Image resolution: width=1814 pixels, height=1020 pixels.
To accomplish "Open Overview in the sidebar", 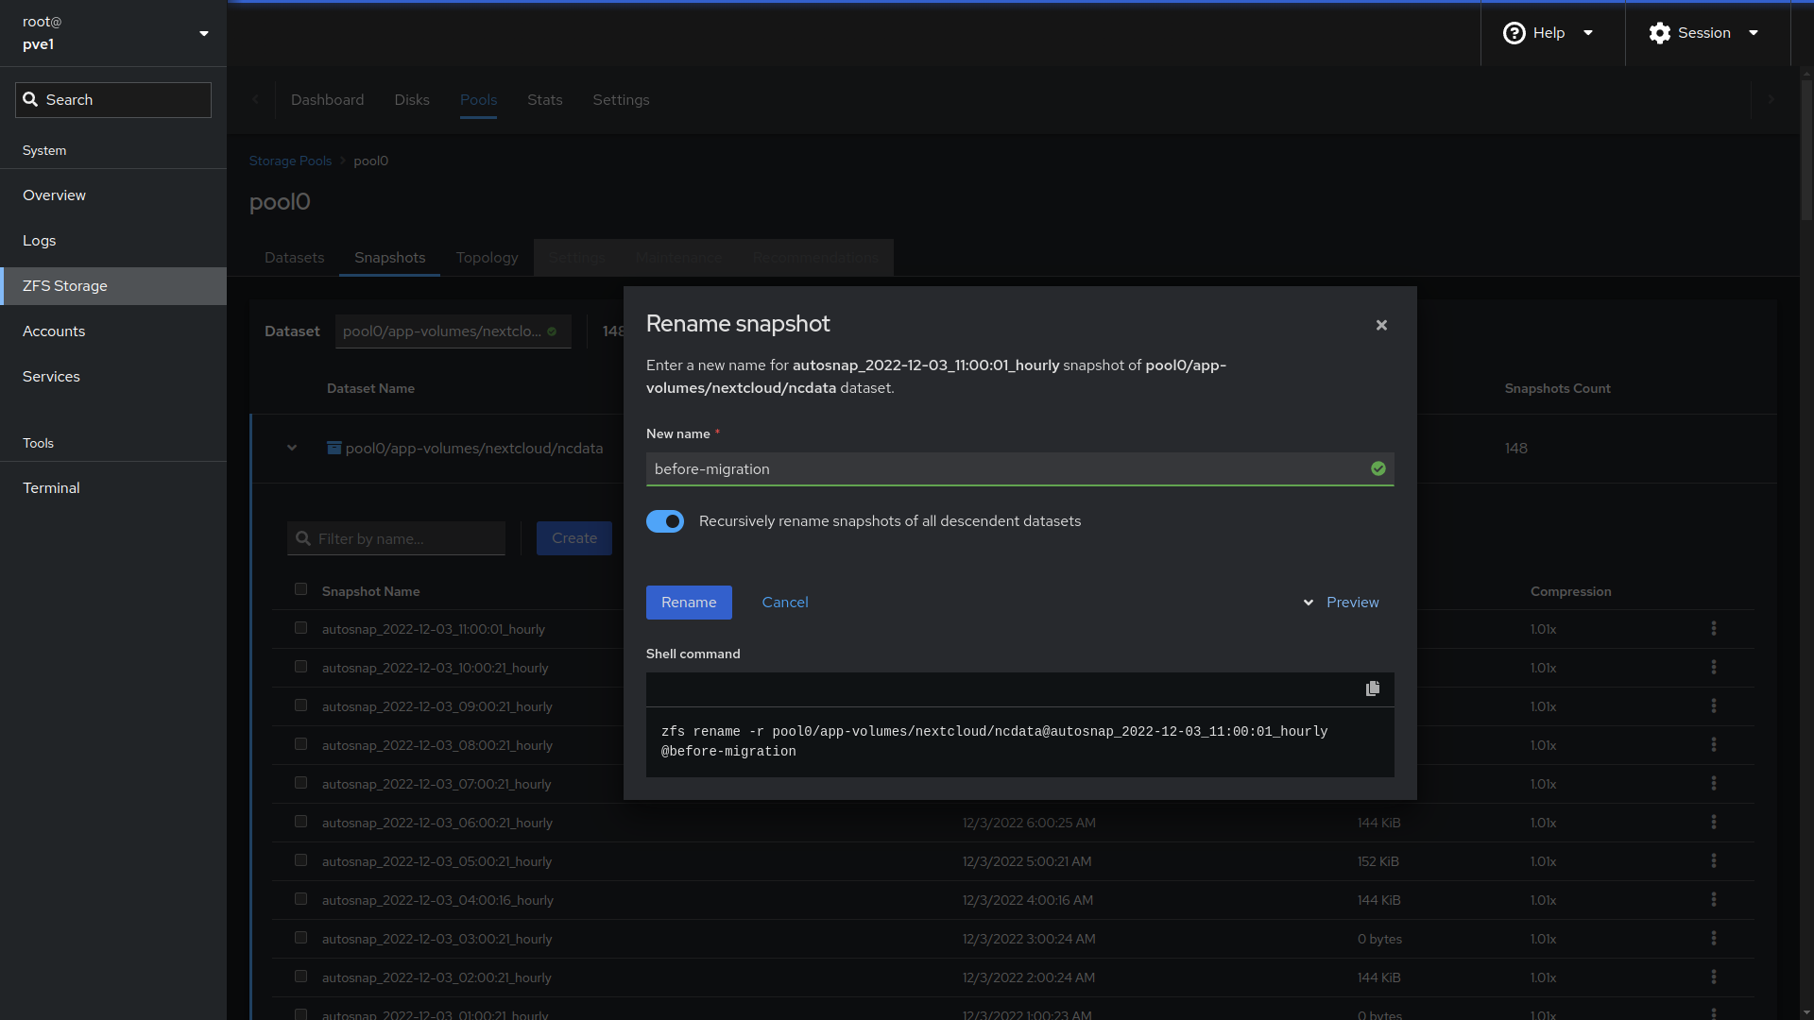I will 113,195.
